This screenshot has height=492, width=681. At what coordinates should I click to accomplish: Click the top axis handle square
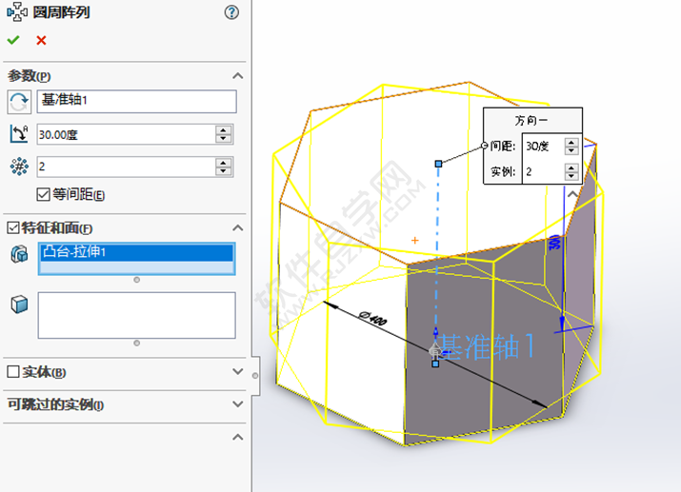tap(438, 164)
